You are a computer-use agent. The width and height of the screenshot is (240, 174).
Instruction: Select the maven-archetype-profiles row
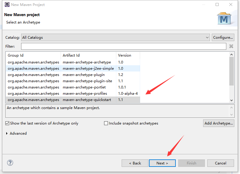tap(73, 94)
